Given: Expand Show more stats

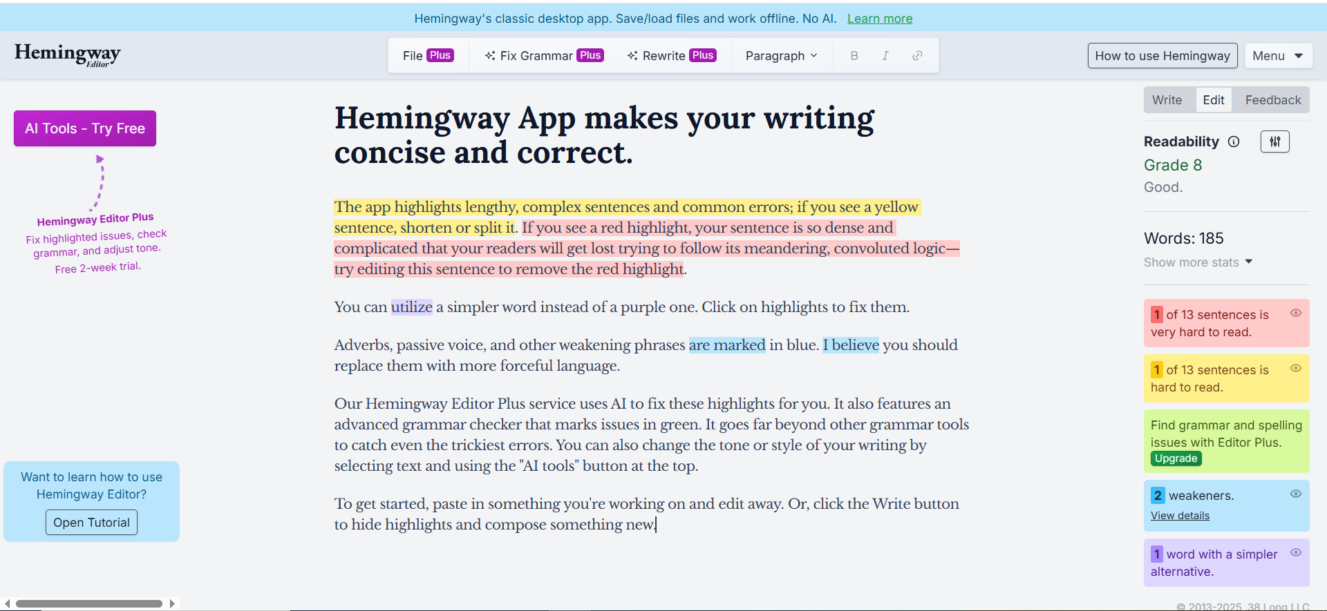Looking at the screenshot, I should coord(1198,262).
